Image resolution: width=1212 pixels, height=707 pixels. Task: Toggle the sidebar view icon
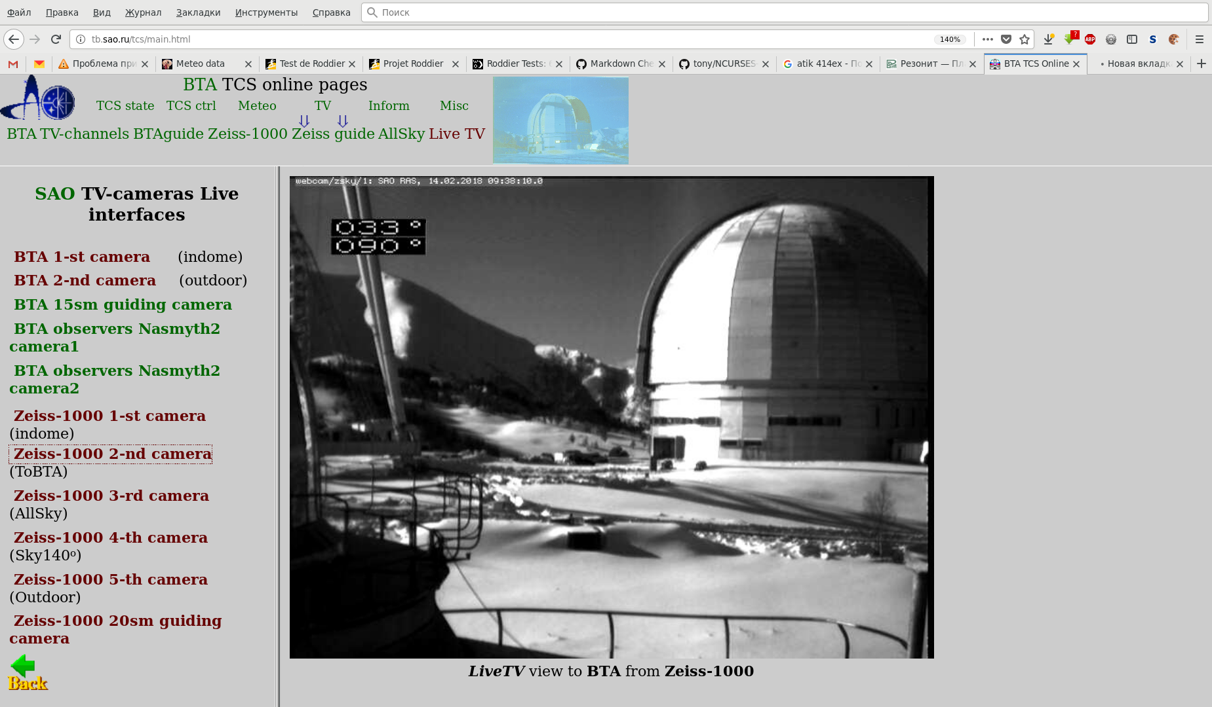(x=1132, y=39)
